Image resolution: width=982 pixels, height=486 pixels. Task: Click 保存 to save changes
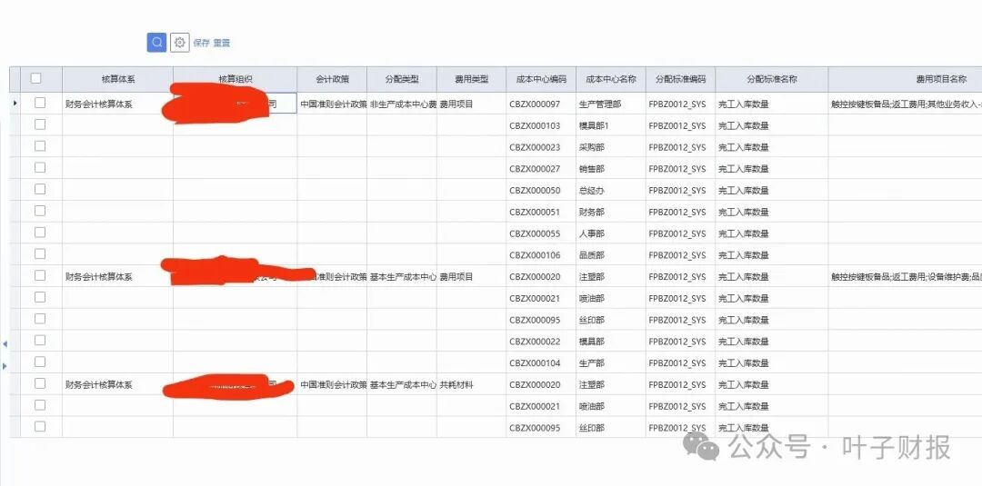coord(201,43)
